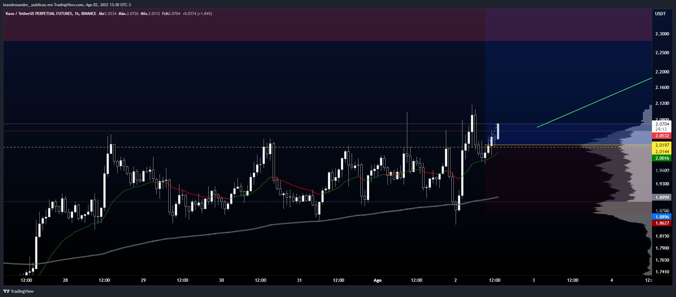Click the 2.1200 price axis value
The image size is (676, 297).
662,103
